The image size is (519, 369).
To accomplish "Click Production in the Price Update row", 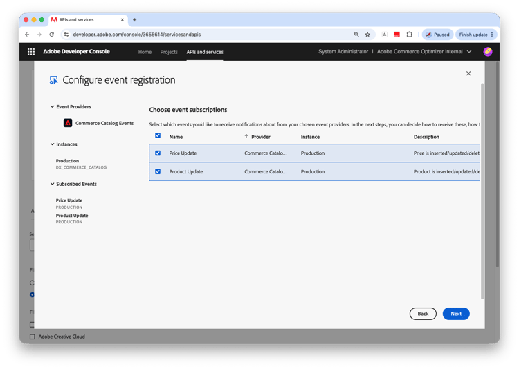I will (313, 153).
